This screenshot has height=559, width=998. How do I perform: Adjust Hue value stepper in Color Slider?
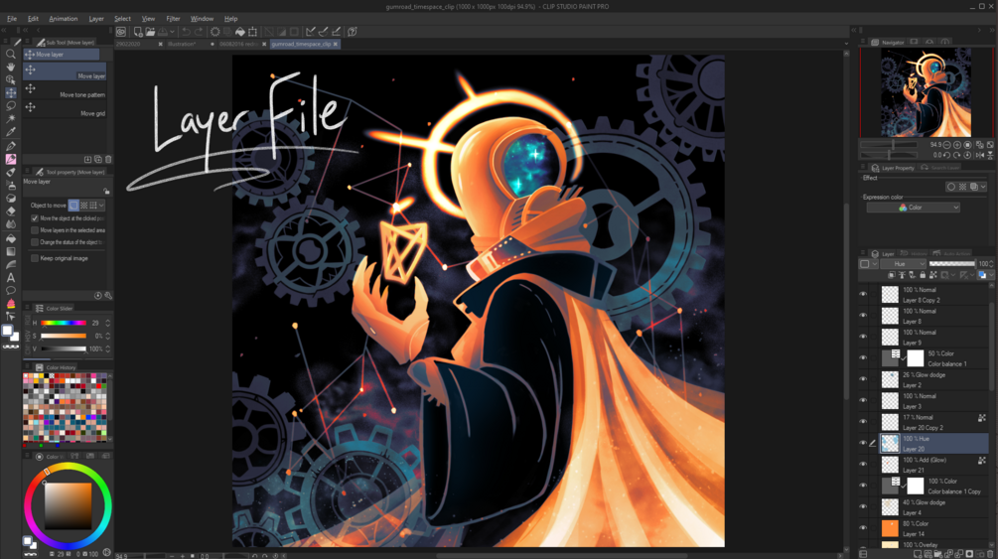point(107,323)
